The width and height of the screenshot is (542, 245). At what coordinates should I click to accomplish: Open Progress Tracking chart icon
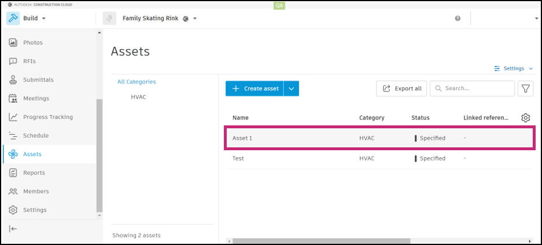click(x=13, y=117)
